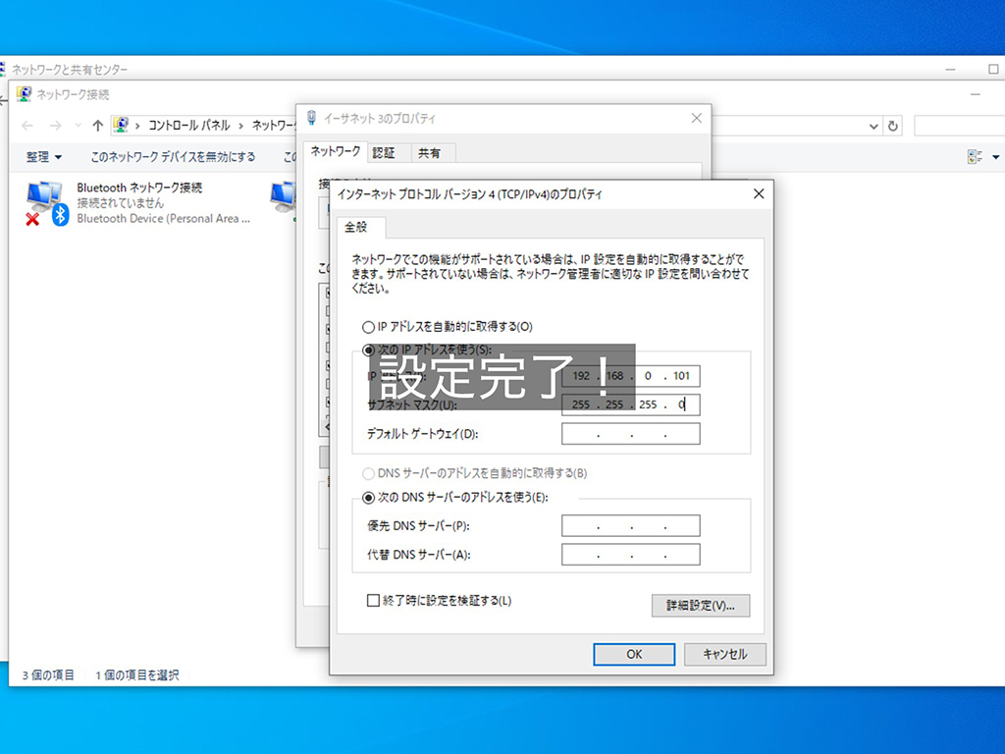Expand the address bar history dropdown
1005x754 pixels.
coord(873,126)
